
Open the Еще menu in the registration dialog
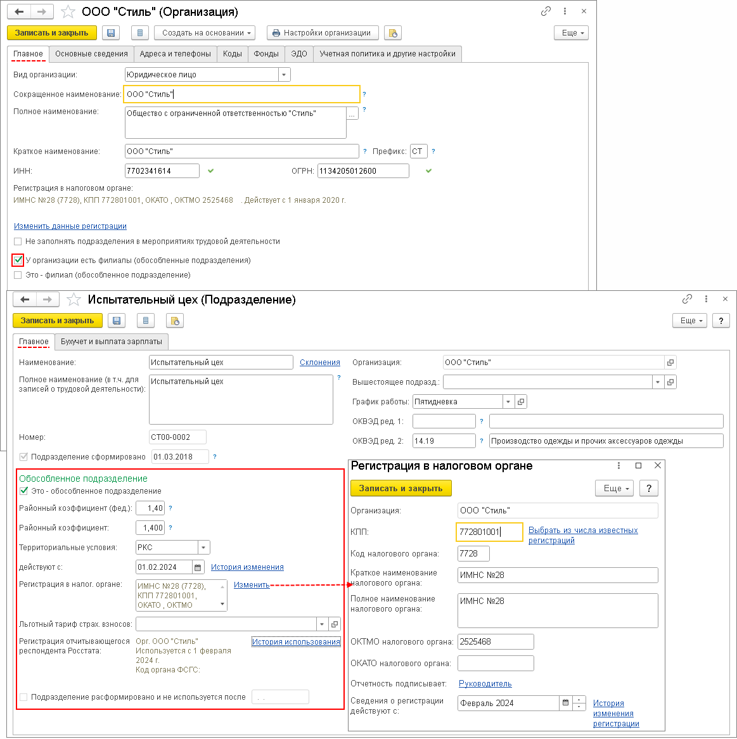tap(615, 489)
